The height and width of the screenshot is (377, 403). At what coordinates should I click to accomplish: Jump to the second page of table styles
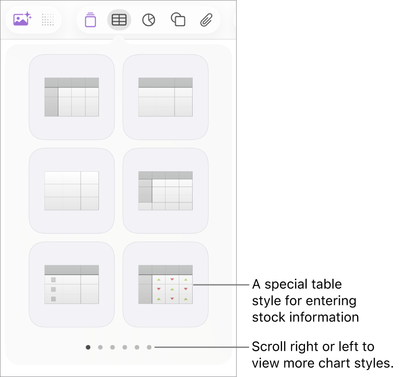[x=100, y=347]
